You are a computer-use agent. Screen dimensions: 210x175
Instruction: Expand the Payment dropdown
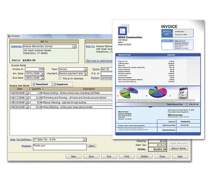(x=86, y=74)
